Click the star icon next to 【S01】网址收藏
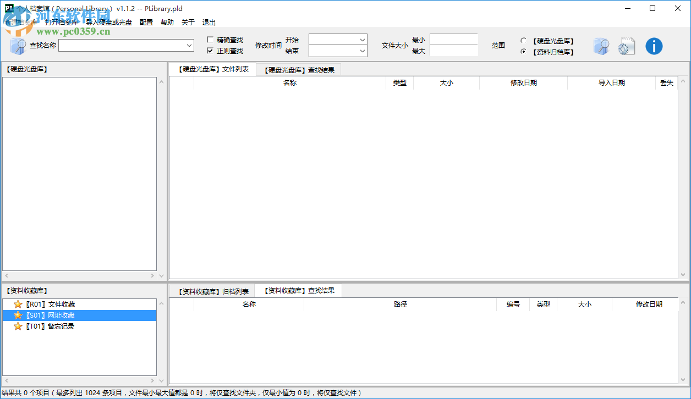Viewport: 691px width, 399px height. (x=17, y=315)
